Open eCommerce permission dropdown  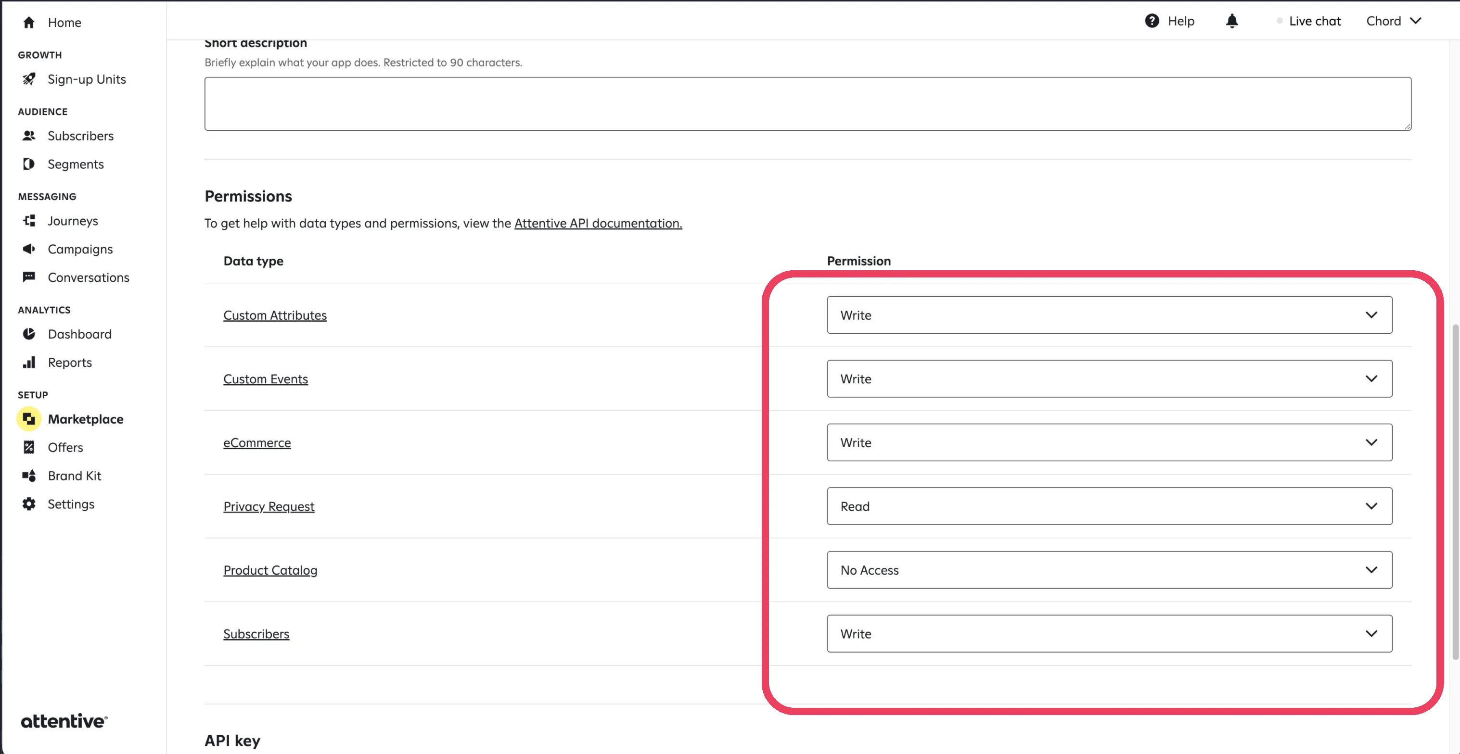(x=1109, y=442)
